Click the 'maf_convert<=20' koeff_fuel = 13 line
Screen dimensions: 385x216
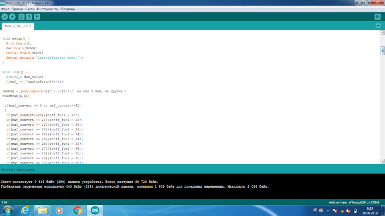click(43, 115)
